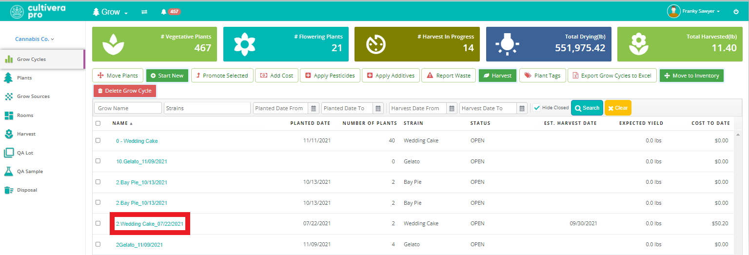Click Franky Sawyer avatar picture
Viewport: 749px width, 255px height.
click(x=673, y=11)
